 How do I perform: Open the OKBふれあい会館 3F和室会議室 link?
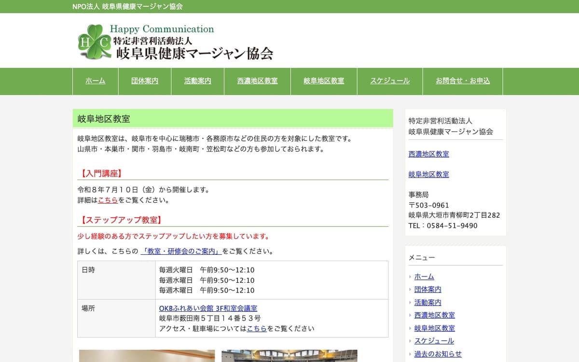(x=208, y=308)
